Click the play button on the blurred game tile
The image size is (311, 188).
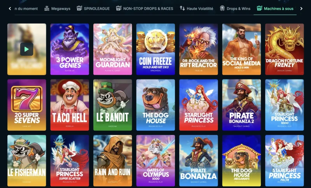(26, 49)
